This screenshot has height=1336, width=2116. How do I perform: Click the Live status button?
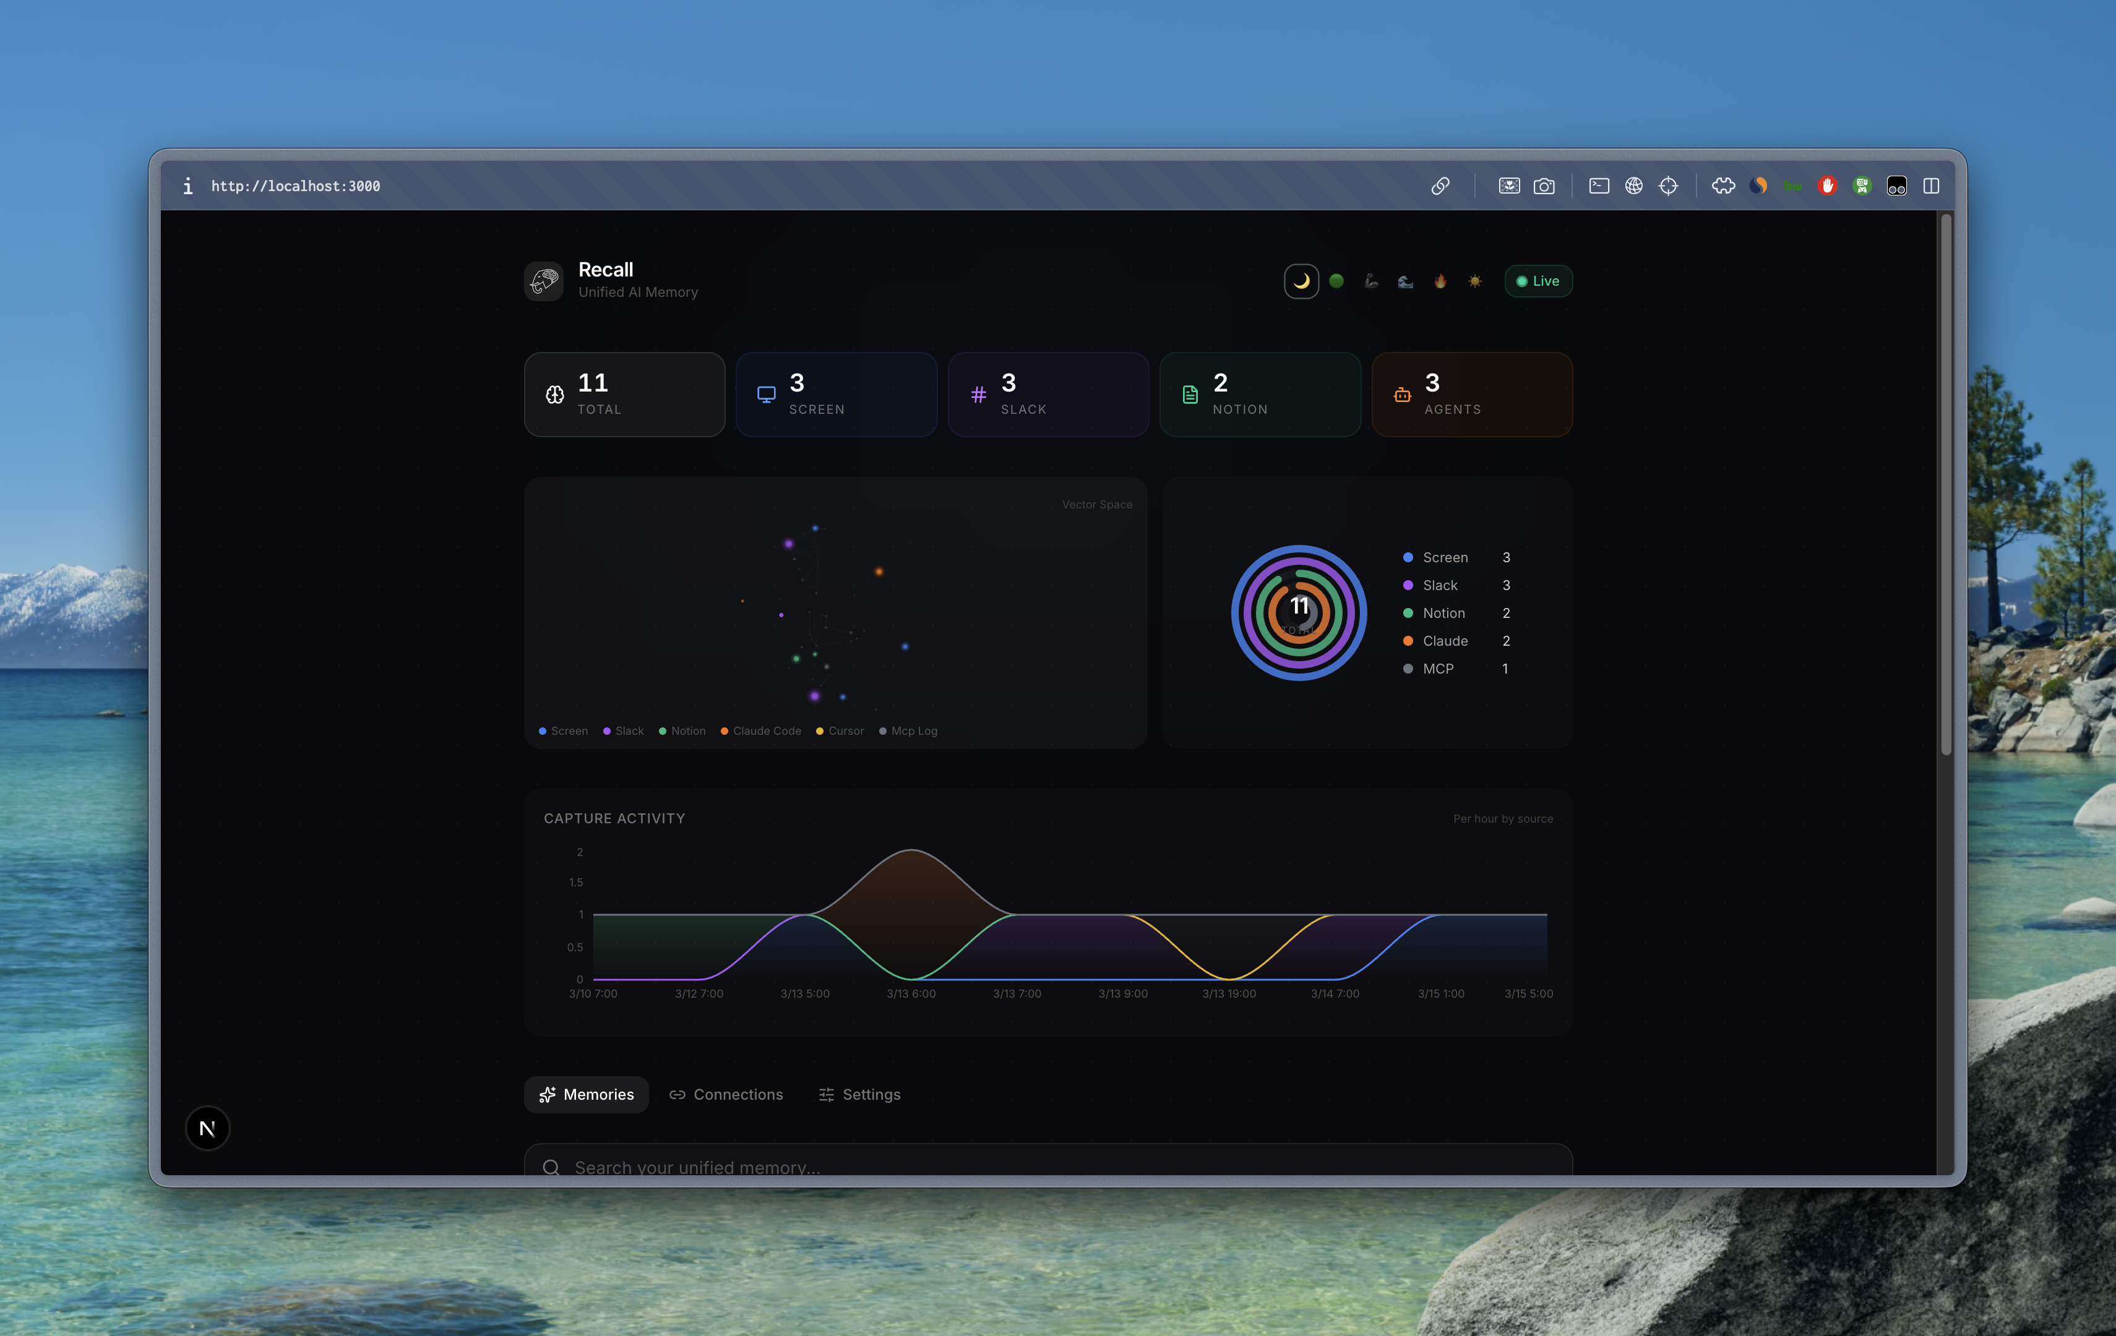[1538, 281]
